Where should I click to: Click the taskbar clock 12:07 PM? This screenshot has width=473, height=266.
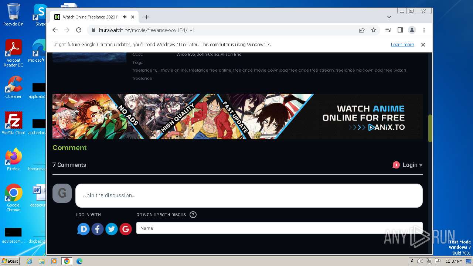click(454, 261)
